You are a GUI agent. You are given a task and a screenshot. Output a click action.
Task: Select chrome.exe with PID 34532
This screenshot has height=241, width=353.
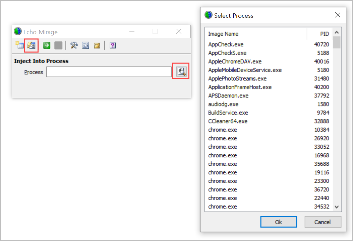coord(269,207)
